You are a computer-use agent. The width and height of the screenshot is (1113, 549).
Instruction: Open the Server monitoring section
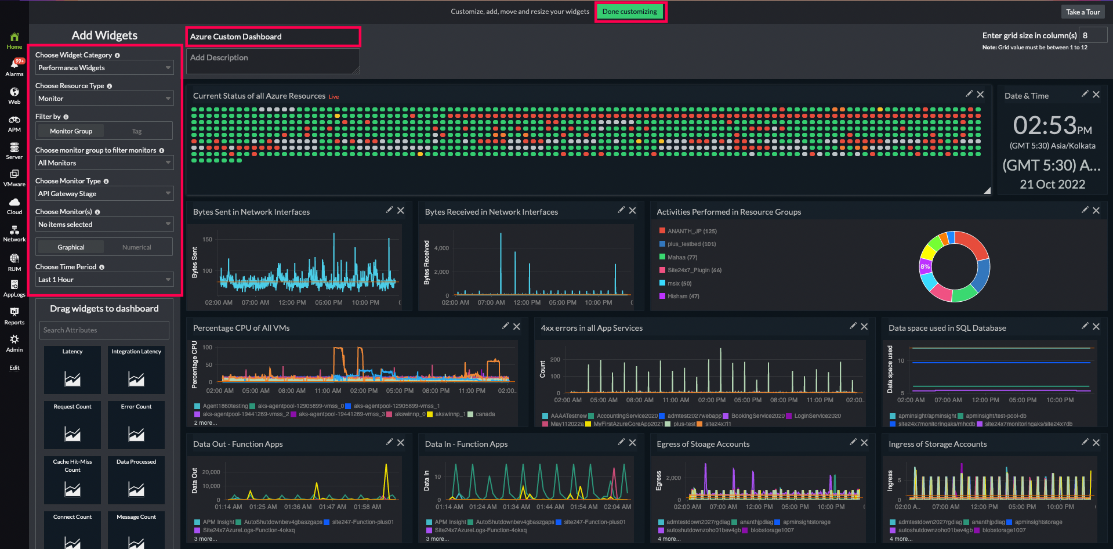[14, 150]
